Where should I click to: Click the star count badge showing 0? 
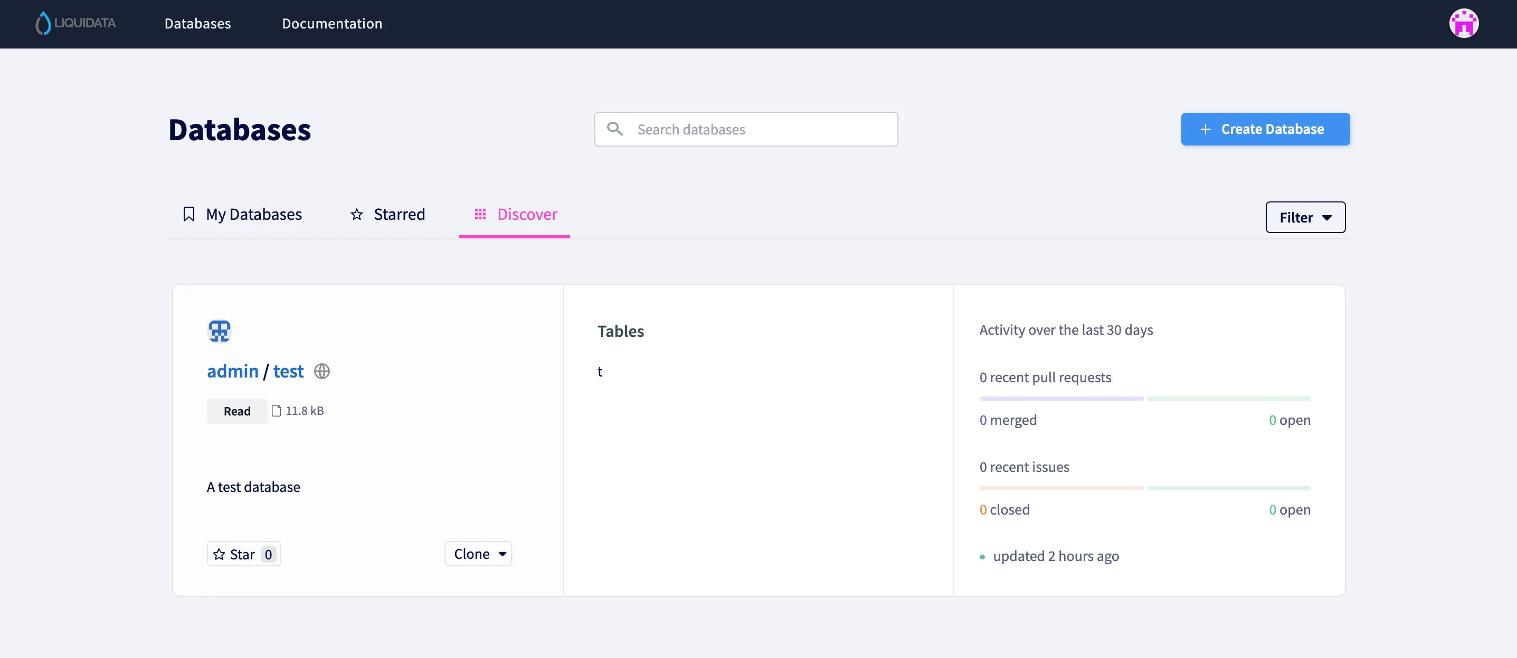click(x=268, y=554)
